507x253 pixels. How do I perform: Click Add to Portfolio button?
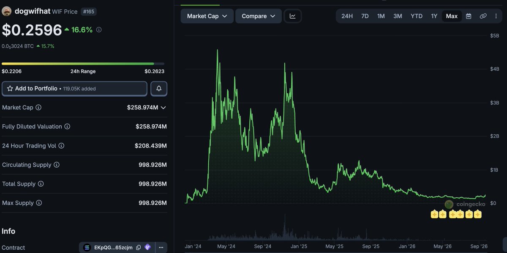(75, 89)
